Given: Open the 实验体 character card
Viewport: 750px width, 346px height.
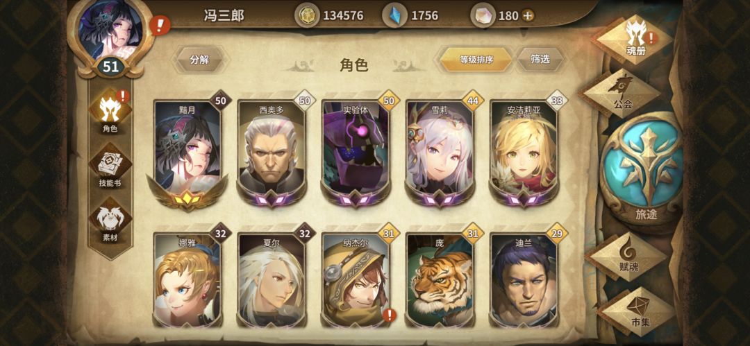Looking at the screenshot, I should (356, 153).
